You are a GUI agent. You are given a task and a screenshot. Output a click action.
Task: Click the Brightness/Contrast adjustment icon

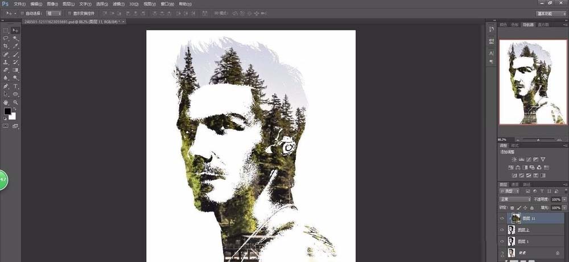[x=514, y=160]
